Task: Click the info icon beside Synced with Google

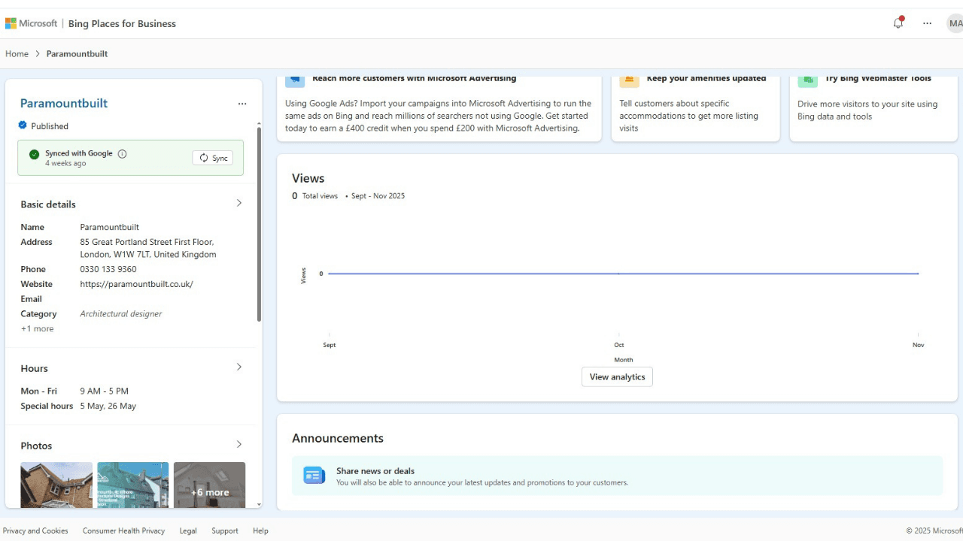Action: coord(123,154)
